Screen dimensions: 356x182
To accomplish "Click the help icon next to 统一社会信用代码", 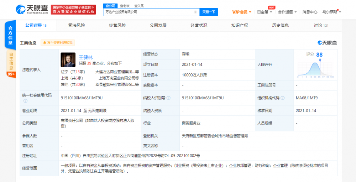I will tap(25, 101).
